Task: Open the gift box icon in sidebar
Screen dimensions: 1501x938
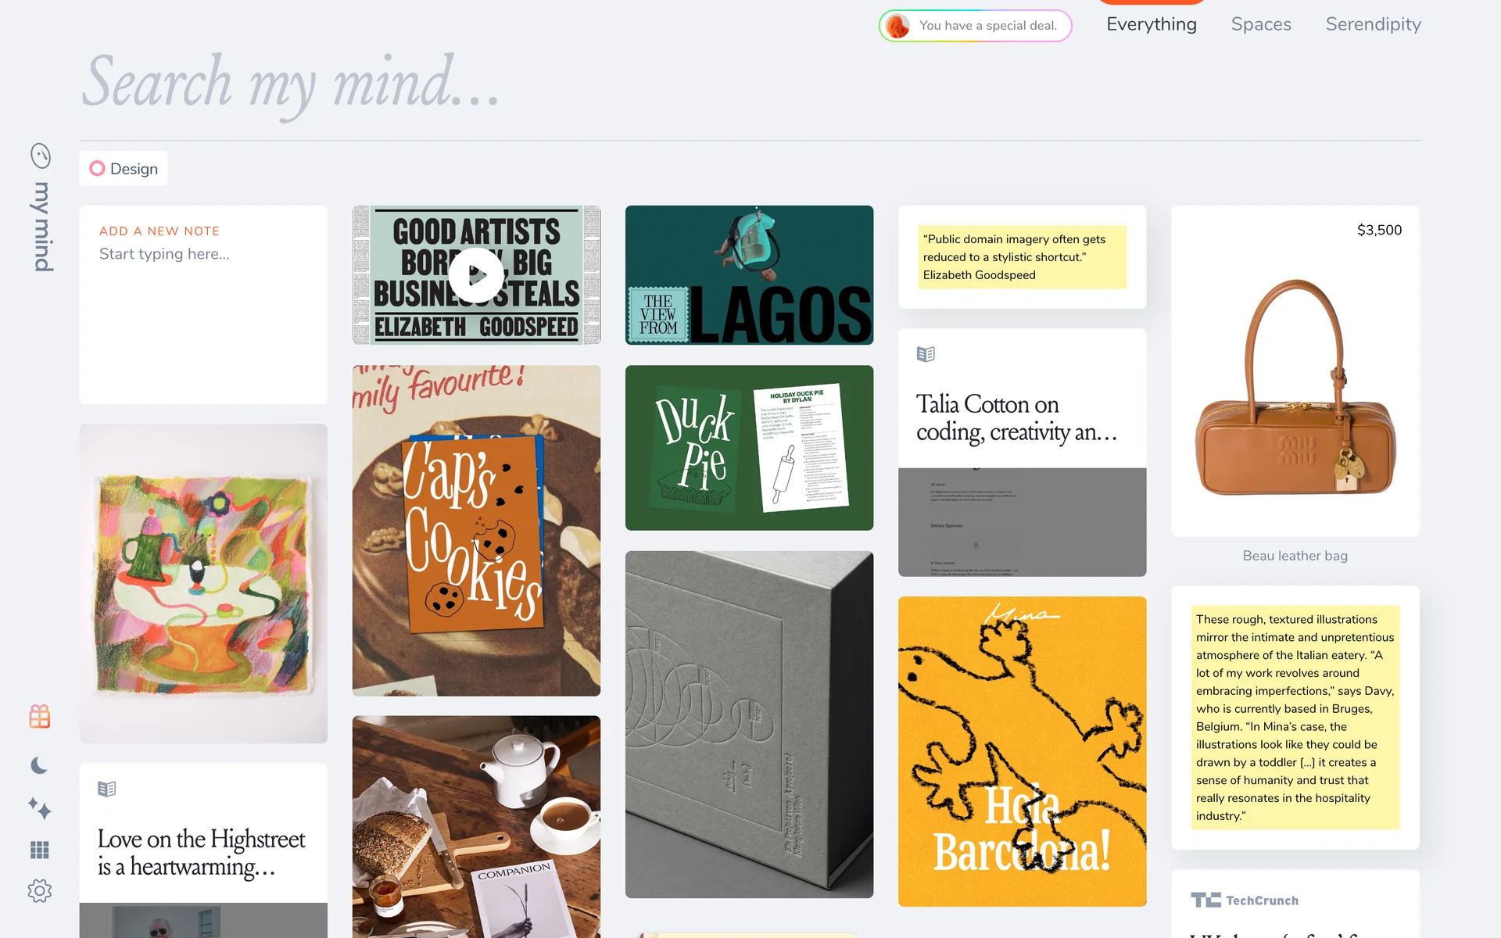Action: (x=40, y=716)
